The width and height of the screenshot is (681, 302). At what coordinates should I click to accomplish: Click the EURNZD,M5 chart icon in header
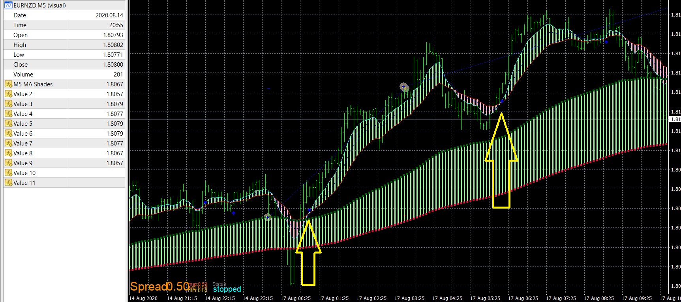(x=8, y=5)
